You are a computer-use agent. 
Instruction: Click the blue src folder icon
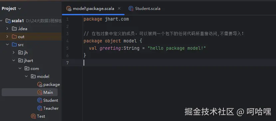(14, 44)
